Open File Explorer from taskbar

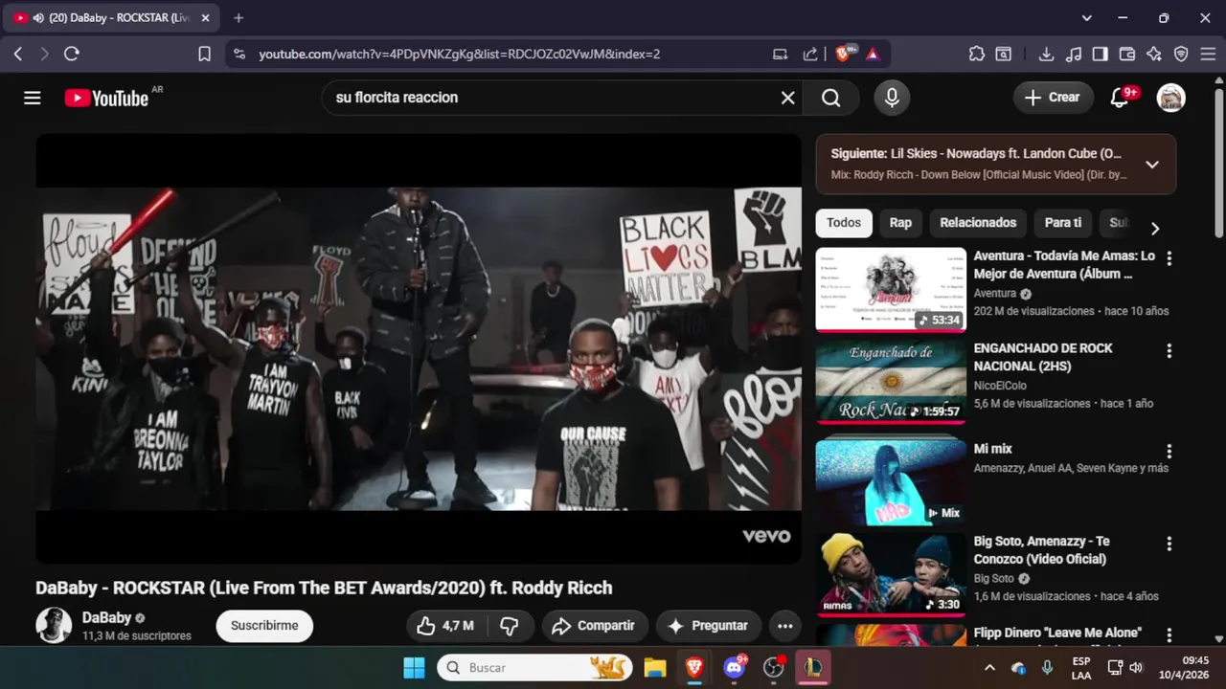654,668
